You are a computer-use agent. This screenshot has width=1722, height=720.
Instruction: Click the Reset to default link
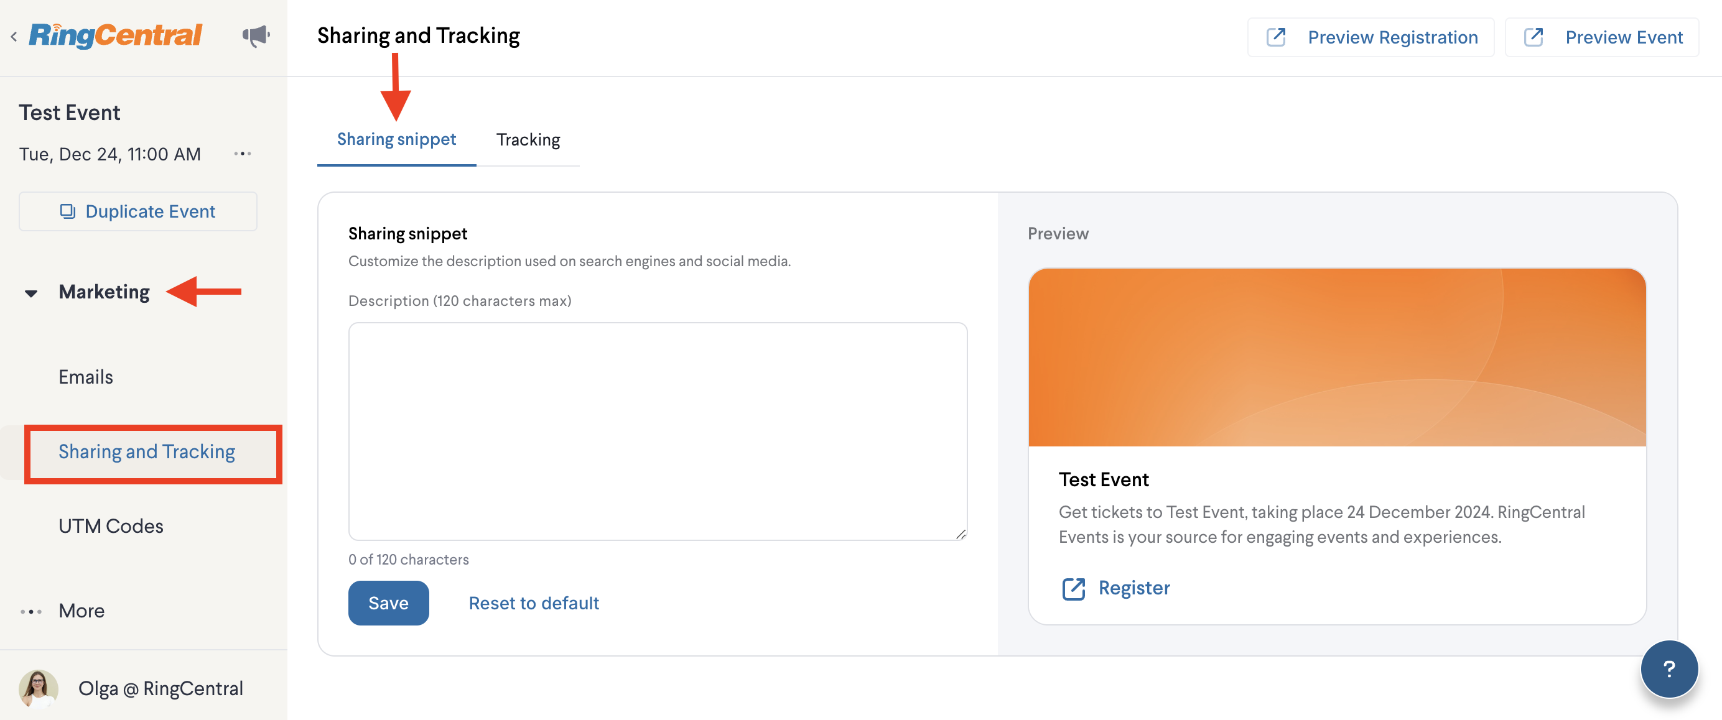tap(533, 603)
